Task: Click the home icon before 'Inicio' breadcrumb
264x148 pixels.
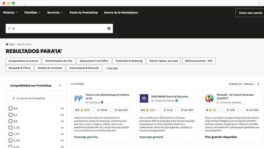Action: click(6, 44)
